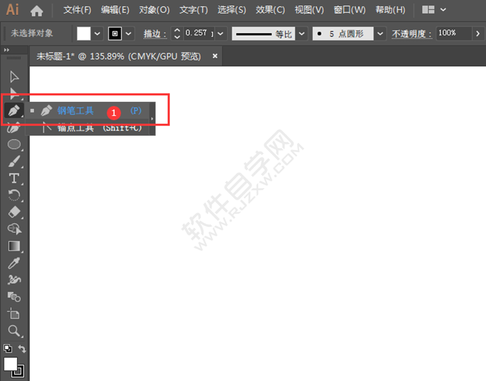The height and width of the screenshot is (381, 486).
Task: Open the 对象(O) menu
Action: point(154,10)
